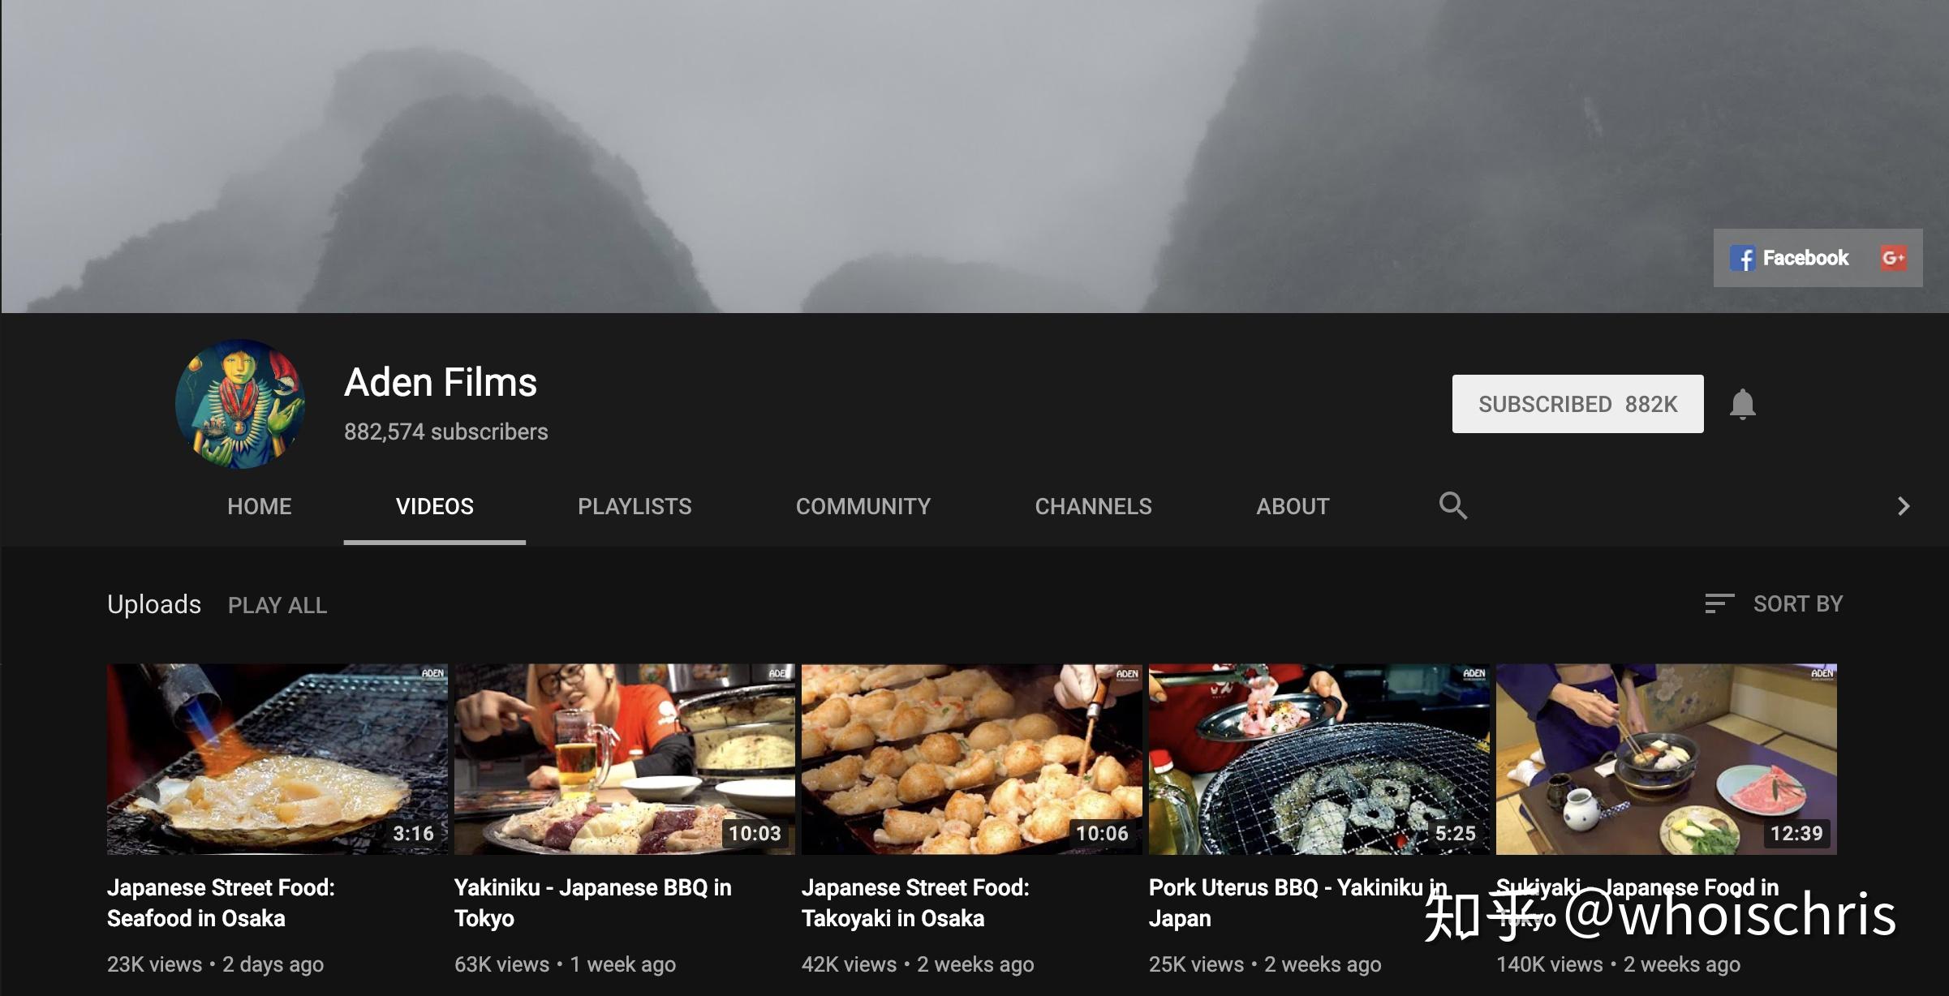Open the Sukiyaki video thumbnail

click(1666, 759)
